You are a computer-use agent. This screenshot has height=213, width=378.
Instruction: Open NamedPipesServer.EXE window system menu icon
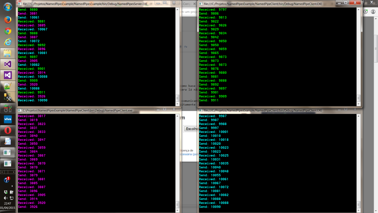tap(19, 4)
